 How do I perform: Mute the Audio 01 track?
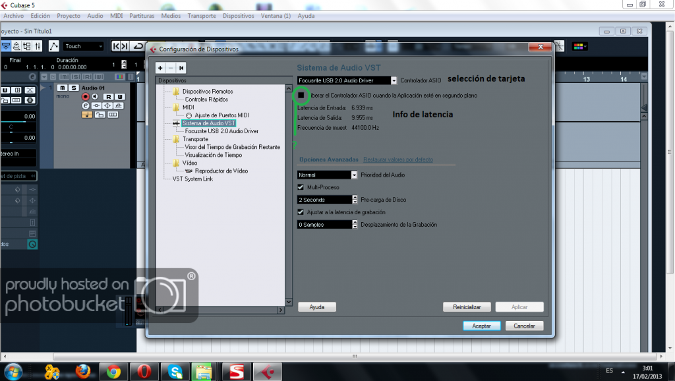[63, 88]
